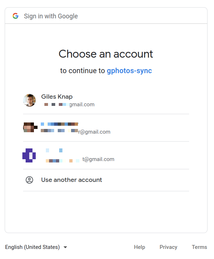The image size is (214, 259).
Task: Click the blurred name of the second account
Action: pos(60,124)
